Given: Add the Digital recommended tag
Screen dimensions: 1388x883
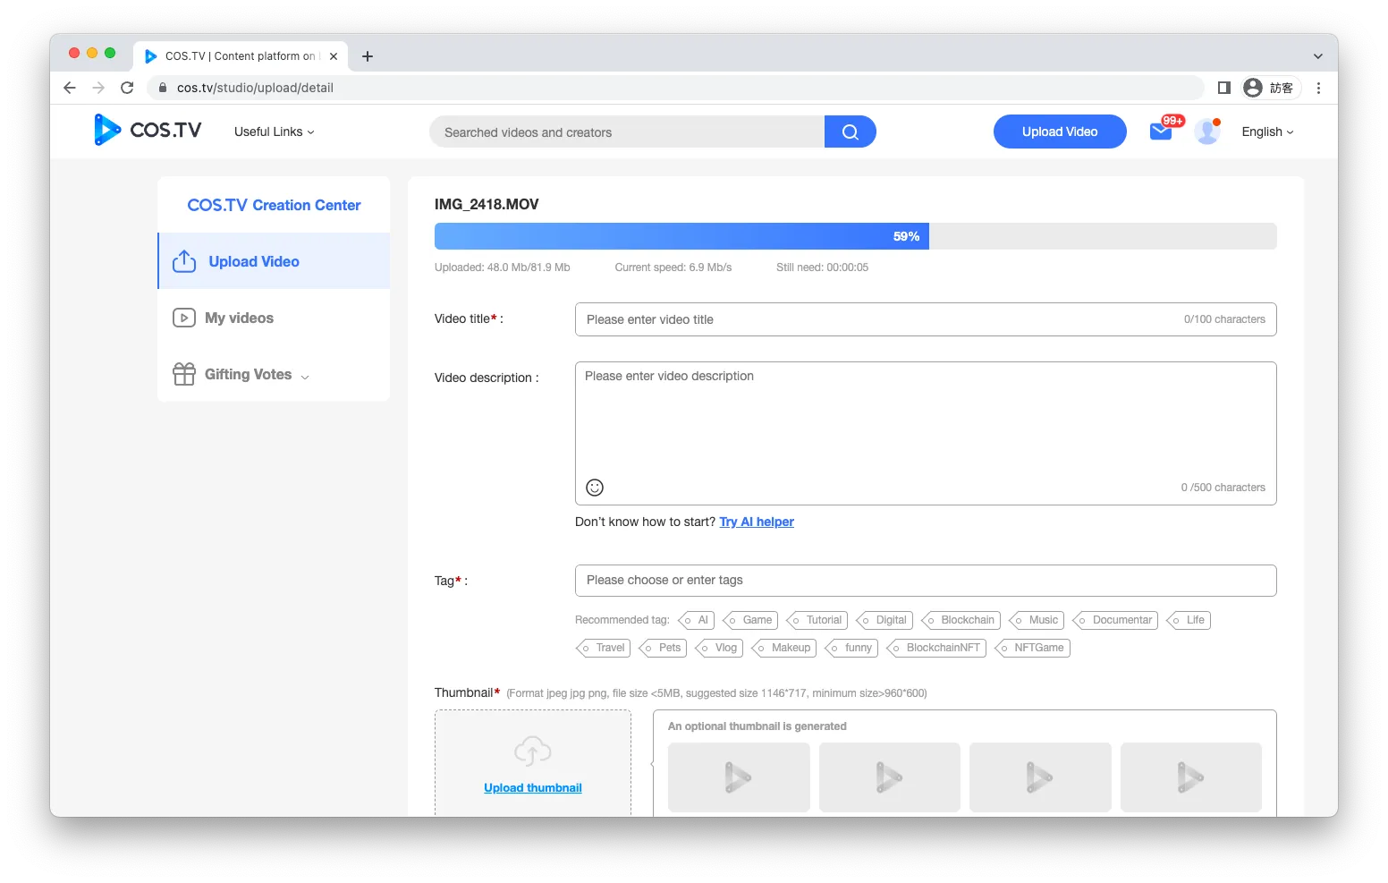Looking at the screenshot, I should (884, 620).
